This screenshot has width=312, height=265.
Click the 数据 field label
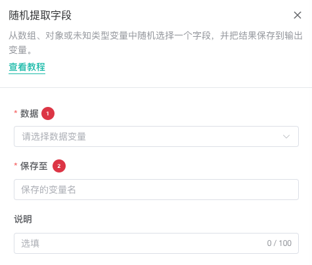click(30, 113)
